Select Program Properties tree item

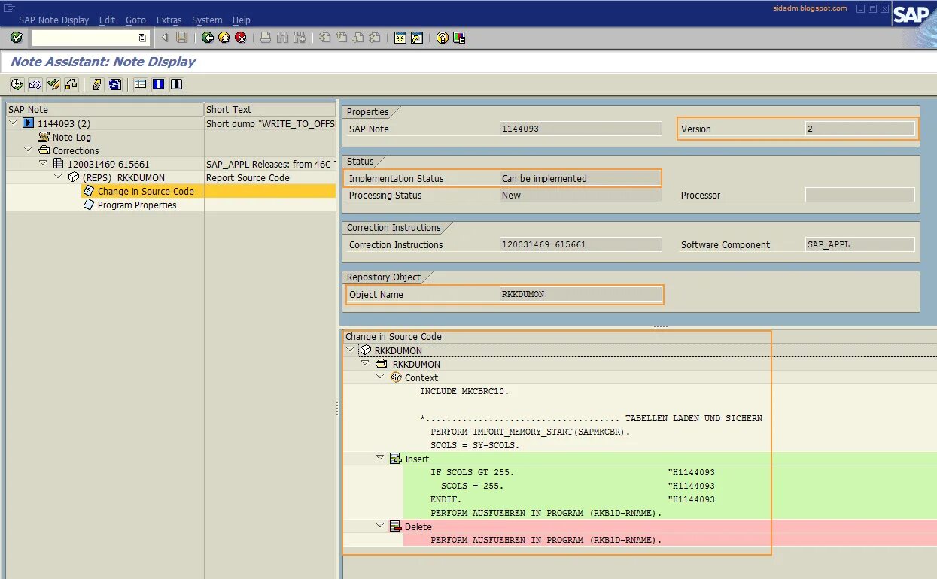136,205
